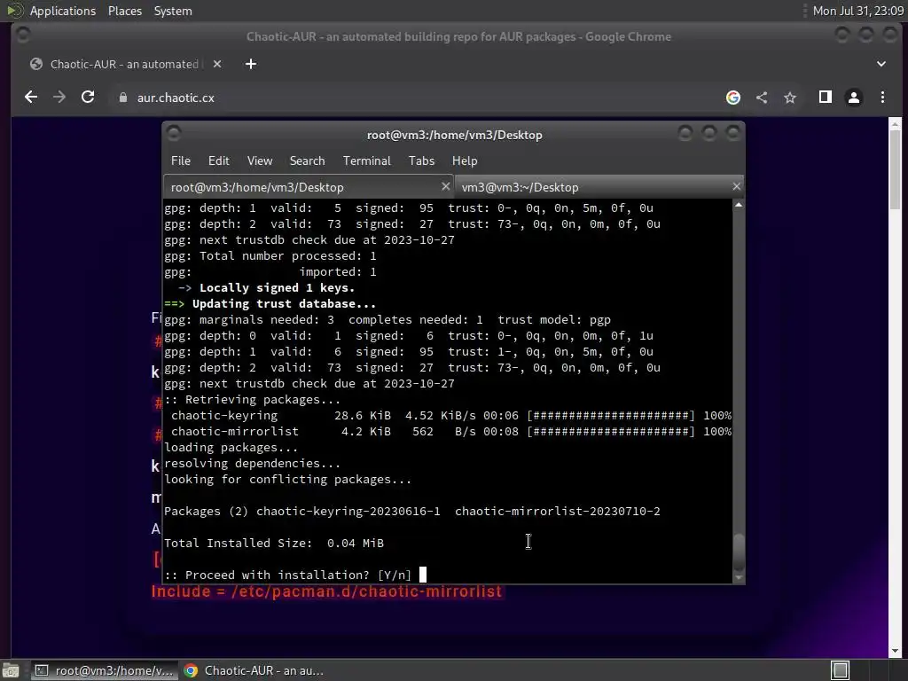Image resolution: width=908 pixels, height=681 pixels.
Task: Reload the Chaotic-AUR page
Action: click(88, 98)
